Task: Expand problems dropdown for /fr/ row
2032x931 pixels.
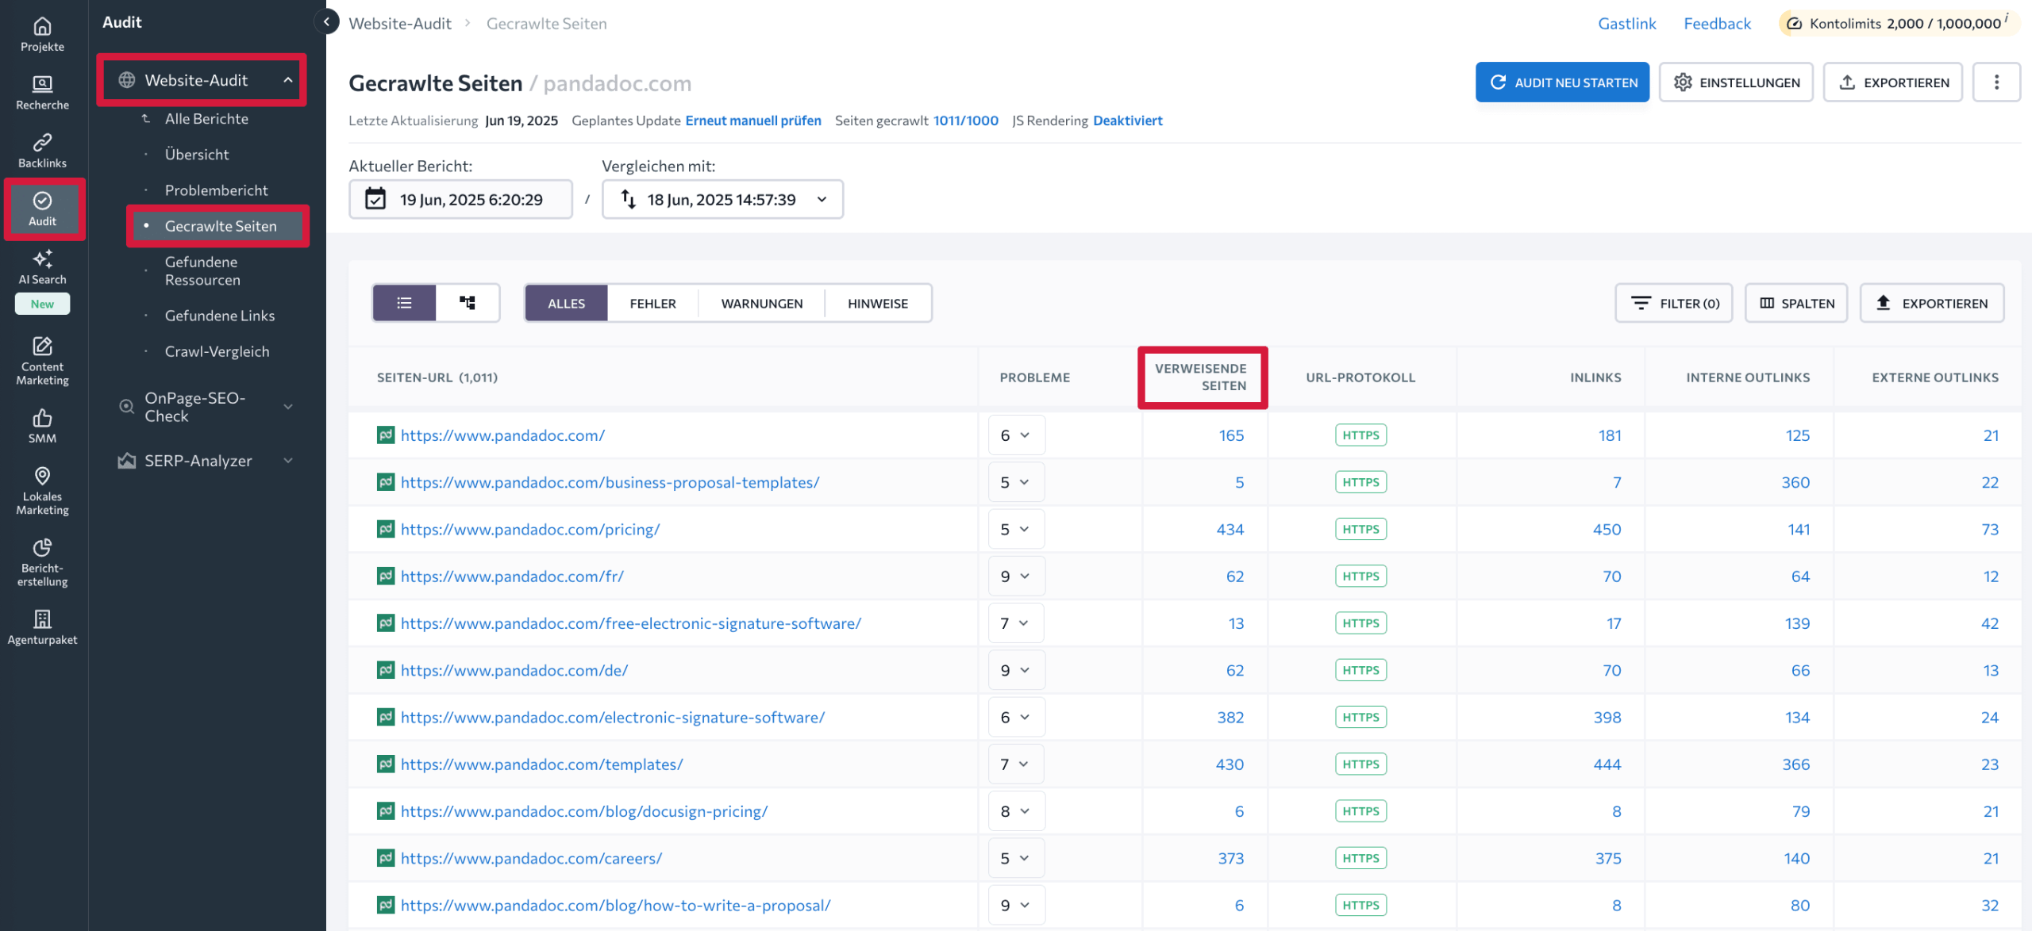Action: point(1016,576)
